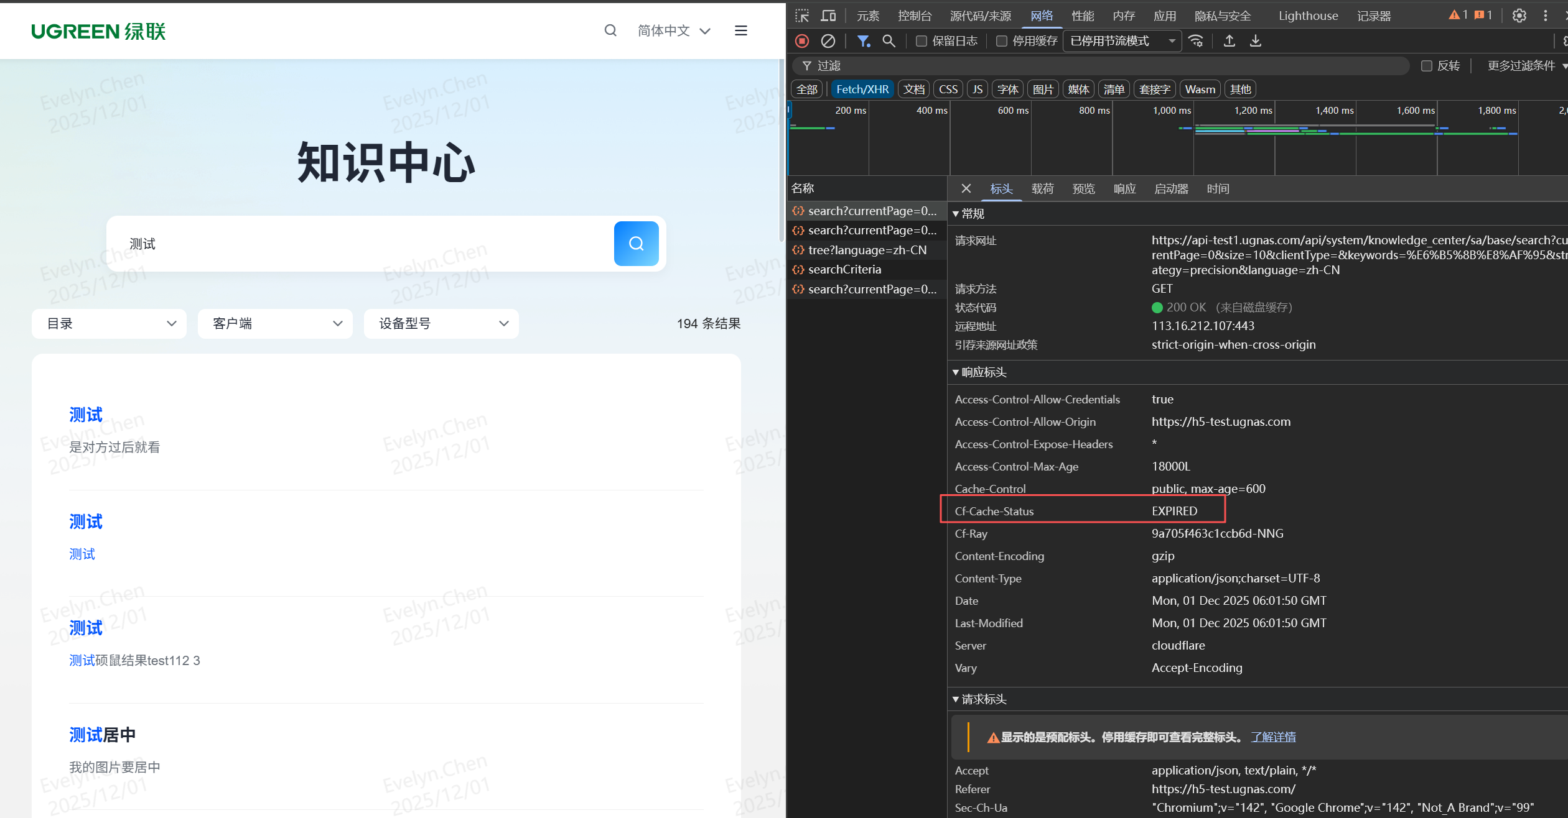
Task: Open the 已停用节流模式 throttling dropdown
Action: [x=1122, y=41]
